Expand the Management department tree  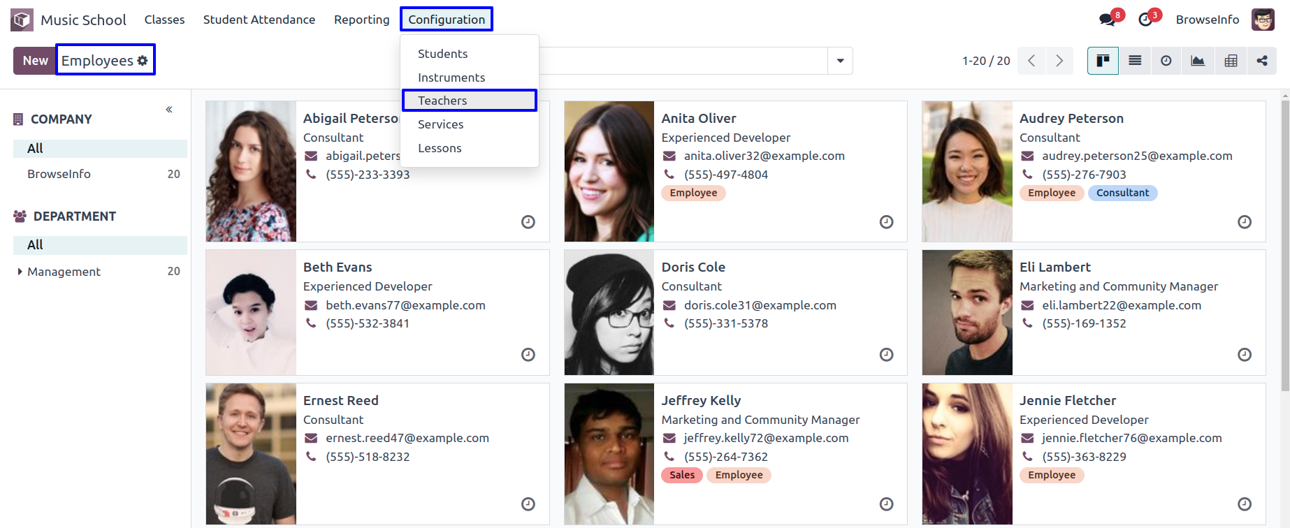[x=20, y=272]
